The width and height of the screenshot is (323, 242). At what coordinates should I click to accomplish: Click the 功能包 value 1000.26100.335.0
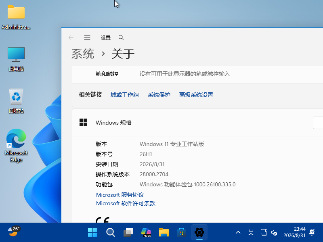point(215,184)
